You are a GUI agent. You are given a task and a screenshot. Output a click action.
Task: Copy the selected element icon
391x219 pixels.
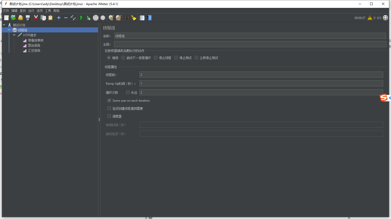coord(43,18)
